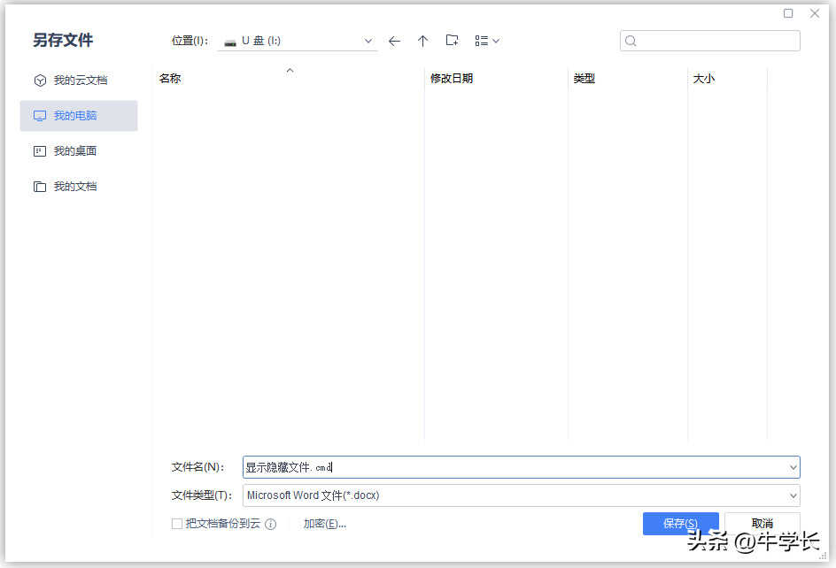836x568 pixels.
Task: Click the 取消 button
Action: (762, 524)
